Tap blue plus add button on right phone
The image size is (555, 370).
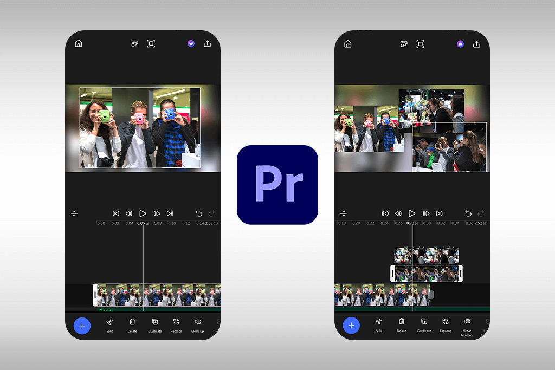tap(351, 326)
